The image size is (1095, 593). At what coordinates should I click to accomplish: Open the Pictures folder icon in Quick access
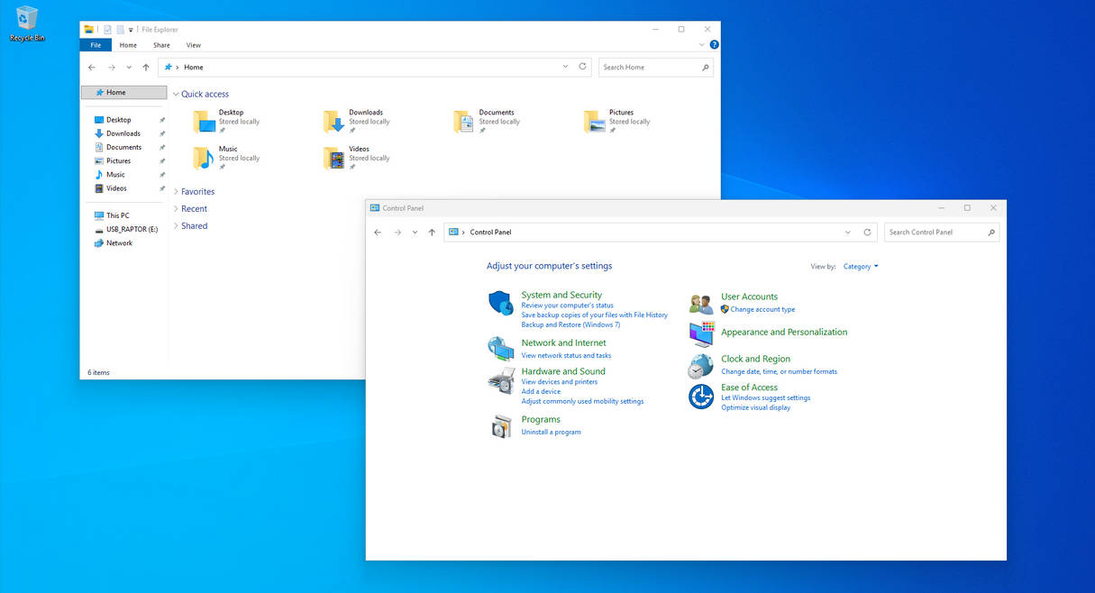594,122
